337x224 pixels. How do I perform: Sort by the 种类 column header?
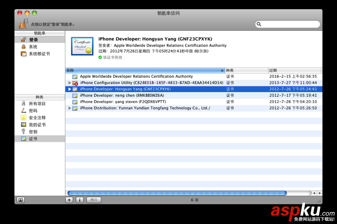click(x=246, y=70)
